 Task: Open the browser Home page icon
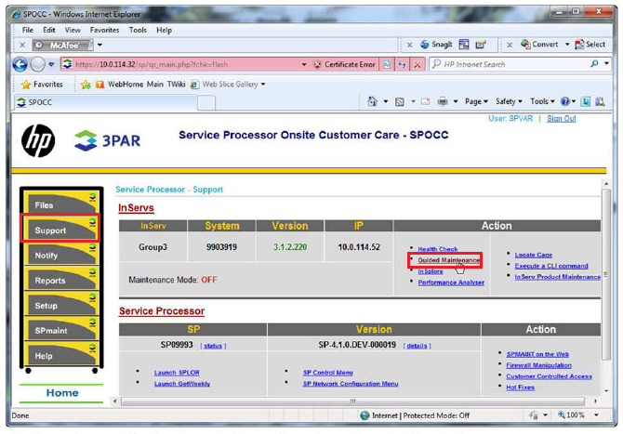(x=372, y=102)
